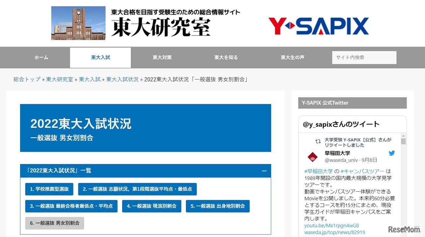Go to 東大入試状況 breadcrumb link

tap(122, 79)
